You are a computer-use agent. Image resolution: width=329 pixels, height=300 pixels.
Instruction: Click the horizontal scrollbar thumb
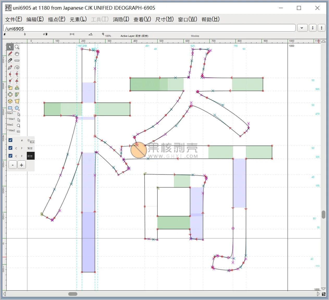pos(73,294)
